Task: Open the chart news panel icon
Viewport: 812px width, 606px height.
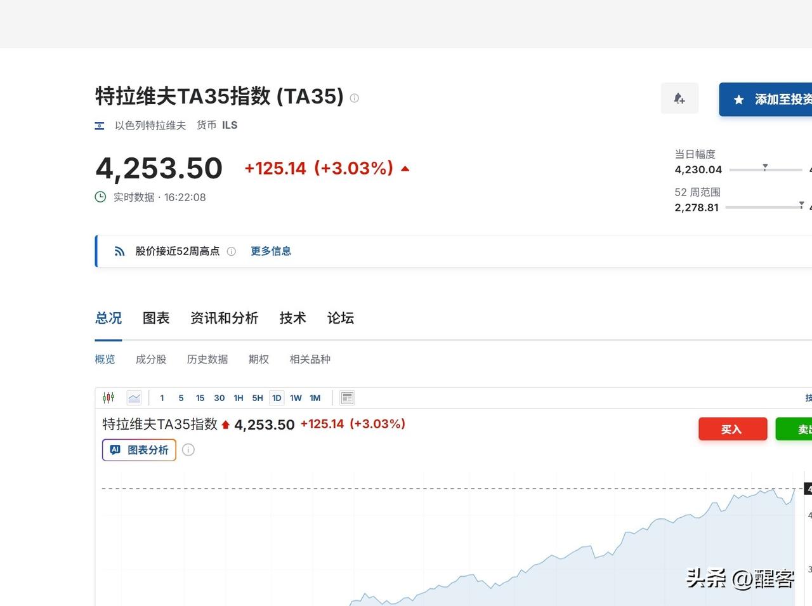Action: coord(347,397)
